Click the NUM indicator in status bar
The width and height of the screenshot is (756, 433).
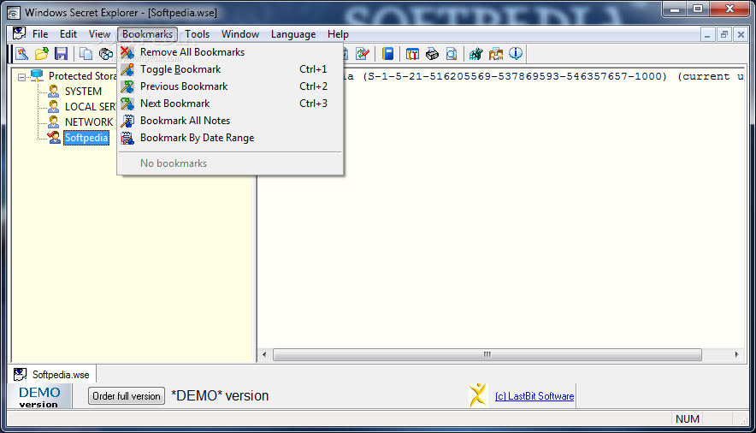click(x=688, y=419)
